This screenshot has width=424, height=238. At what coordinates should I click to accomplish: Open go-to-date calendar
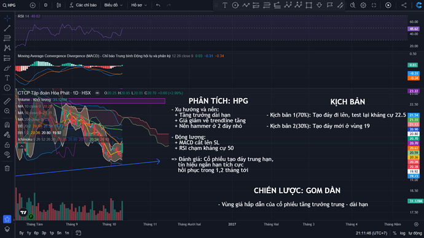(x=78, y=233)
